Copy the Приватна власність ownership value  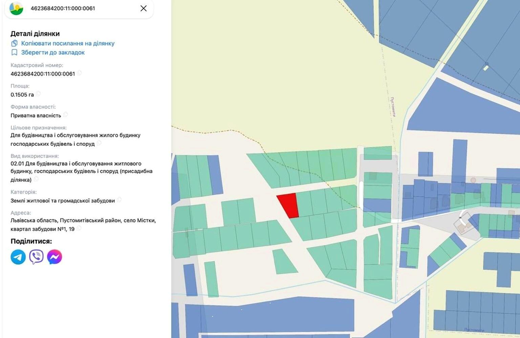[x=66, y=115]
